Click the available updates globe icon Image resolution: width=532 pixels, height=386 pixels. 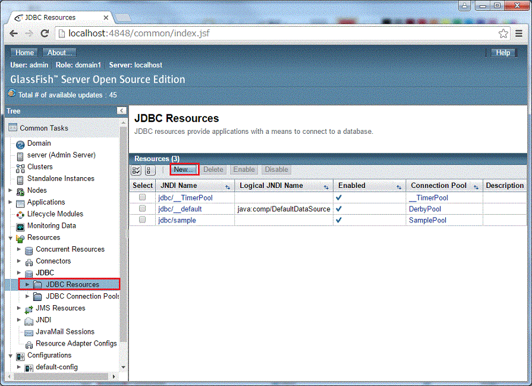tap(12, 93)
